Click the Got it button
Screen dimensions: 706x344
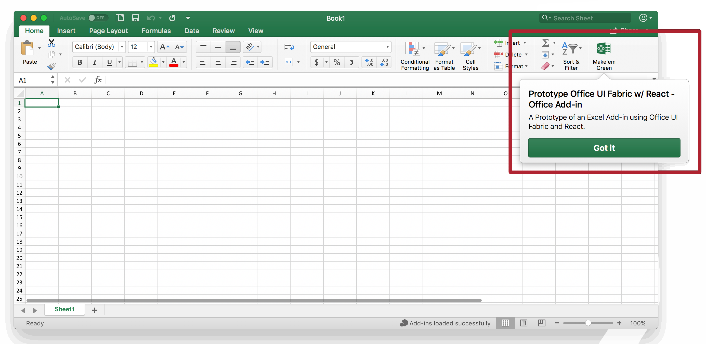tap(604, 148)
